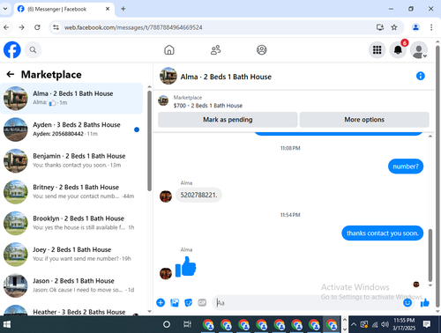Click browser forward arrow
This screenshot has width=441, height=333.
(21, 27)
